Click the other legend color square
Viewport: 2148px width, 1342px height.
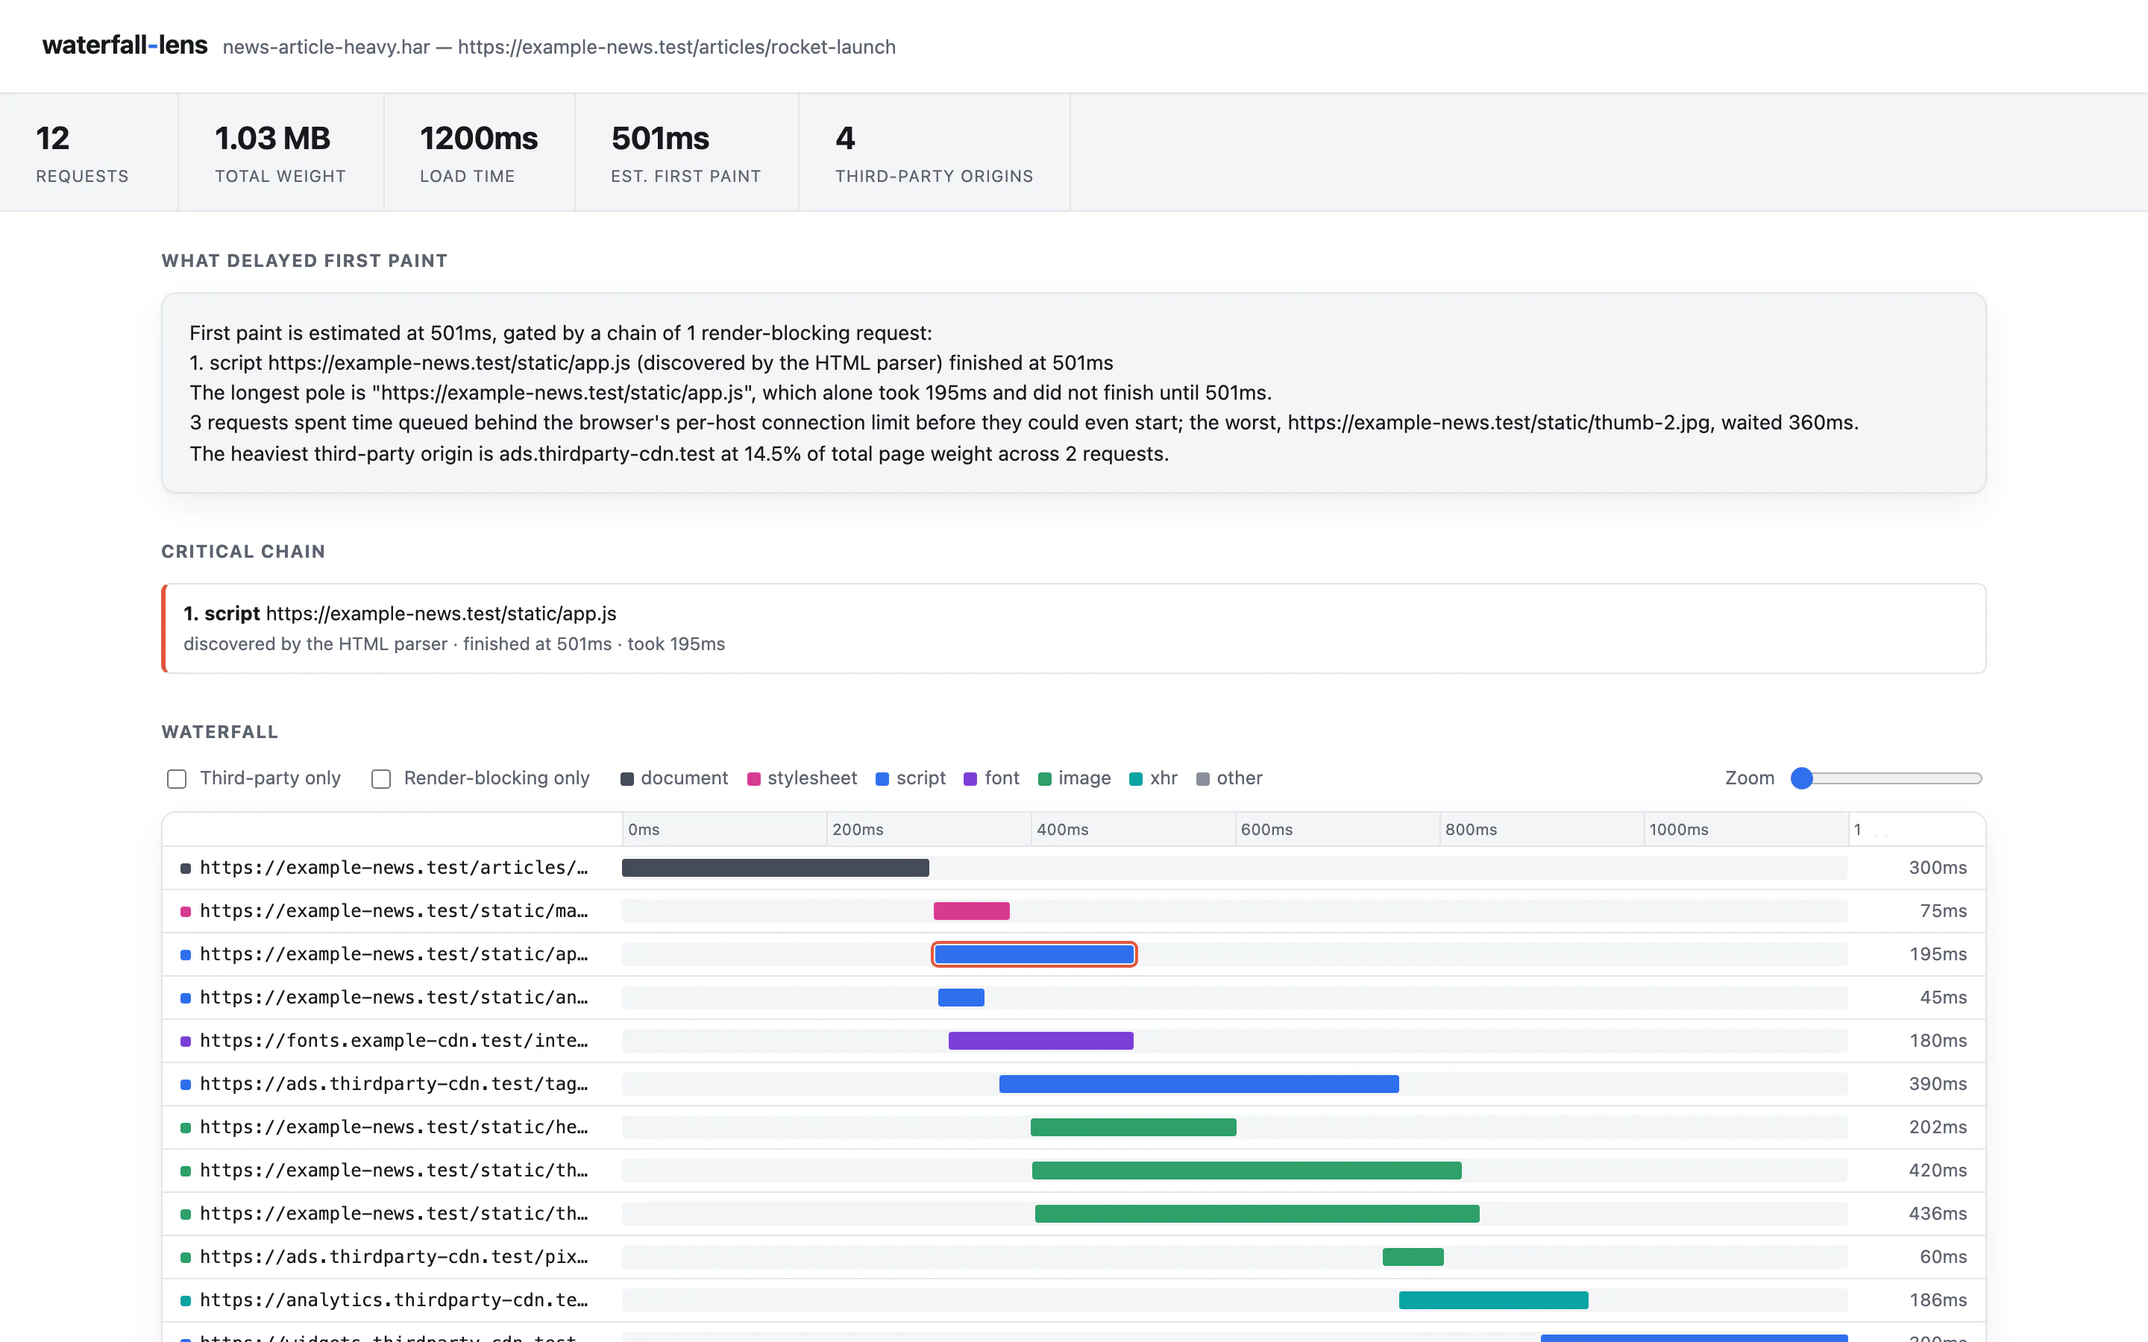(1203, 778)
